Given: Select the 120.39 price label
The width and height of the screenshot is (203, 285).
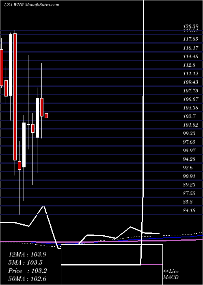Looking at the screenshot, I should click(191, 27).
